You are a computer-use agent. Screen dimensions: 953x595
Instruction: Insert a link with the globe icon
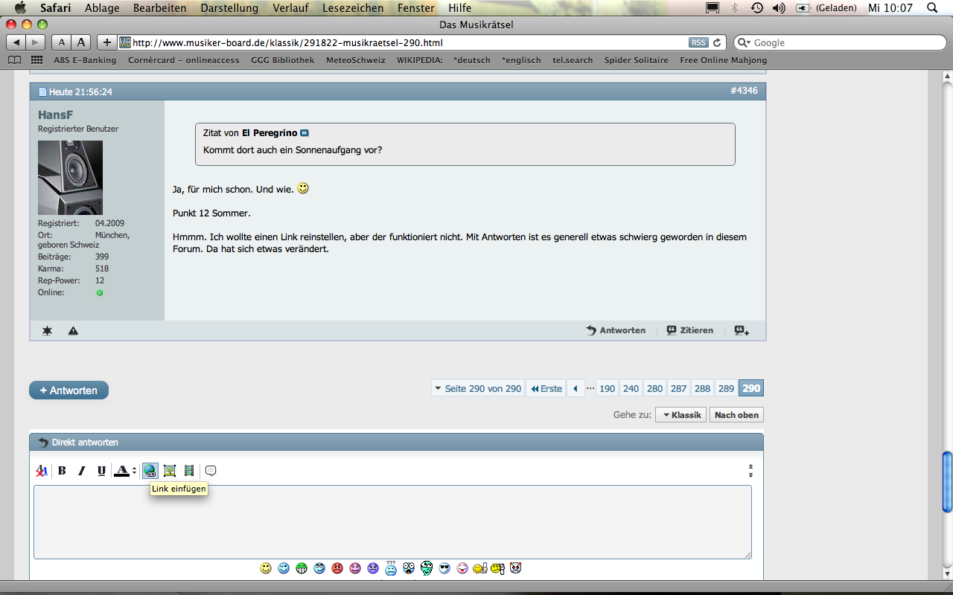pyautogui.click(x=150, y=471)
